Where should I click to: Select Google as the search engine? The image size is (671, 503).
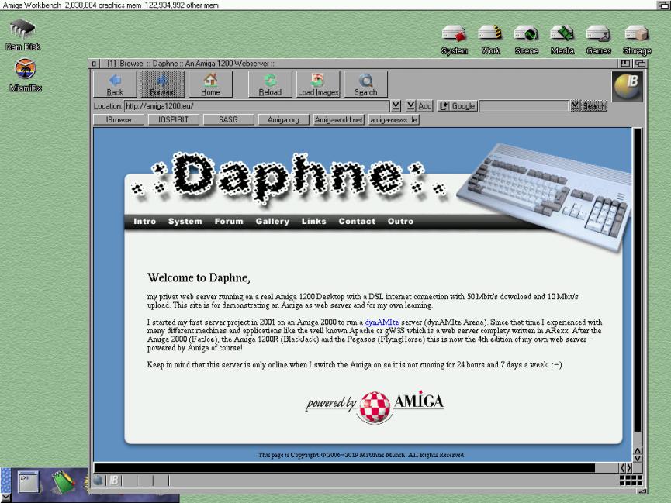[x=458, y=106]
